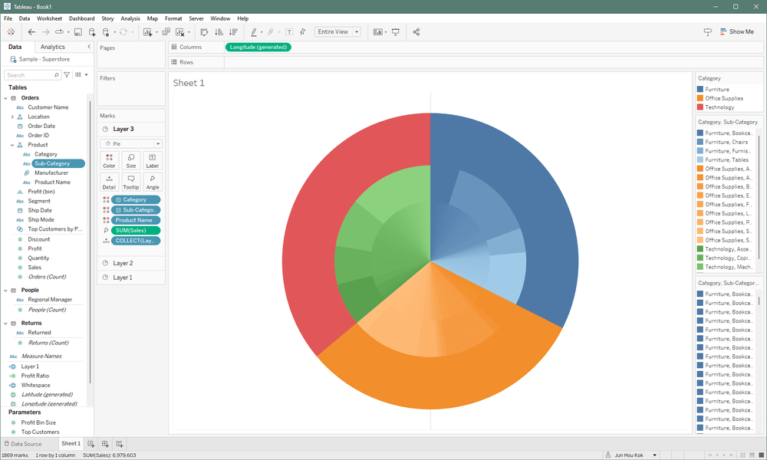Open the Worksheet menu
The image size is (767, 460).
pyautogui.click(x=50, y=18)
